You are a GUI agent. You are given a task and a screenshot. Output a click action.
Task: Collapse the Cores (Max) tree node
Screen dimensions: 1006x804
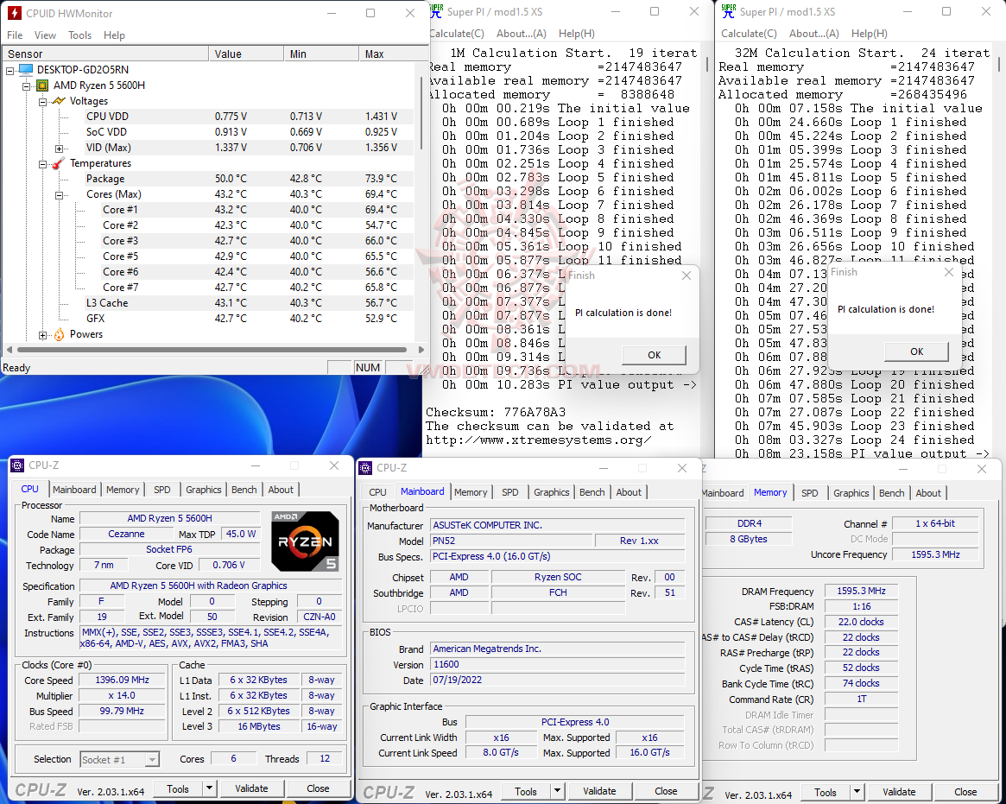59,194
